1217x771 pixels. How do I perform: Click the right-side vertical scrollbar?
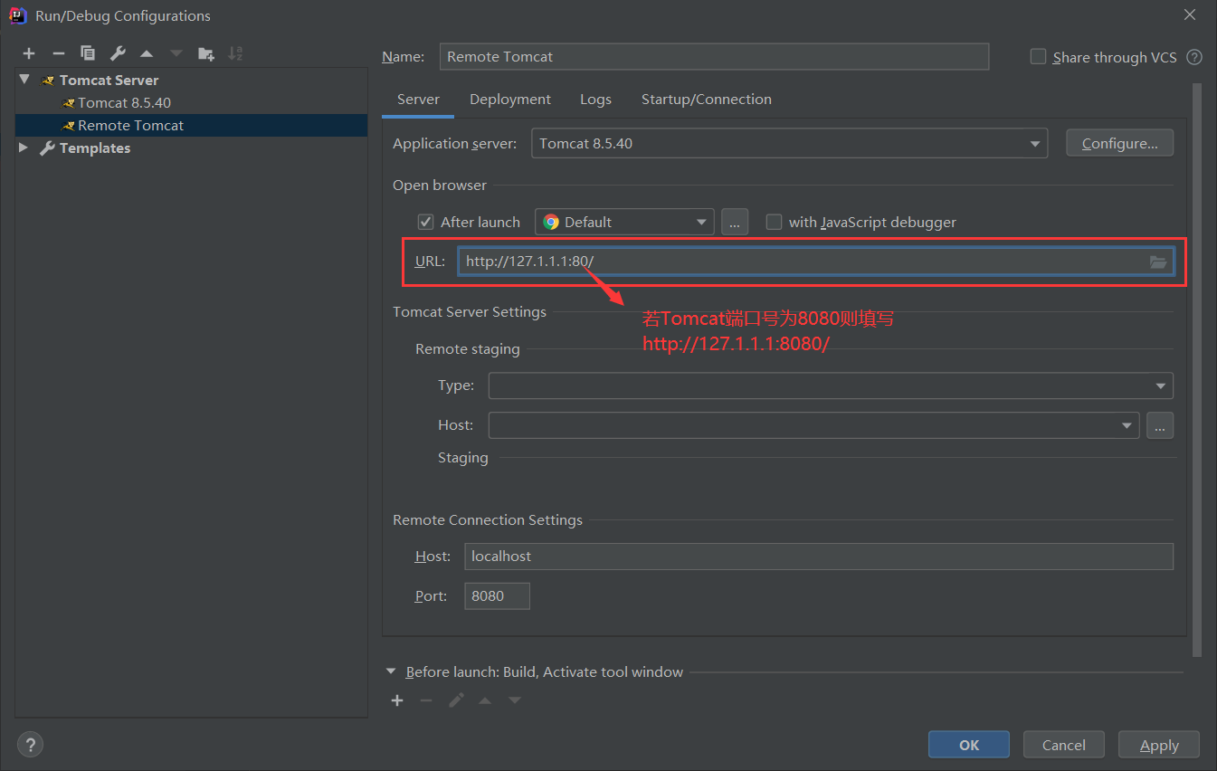[1197, 369]
